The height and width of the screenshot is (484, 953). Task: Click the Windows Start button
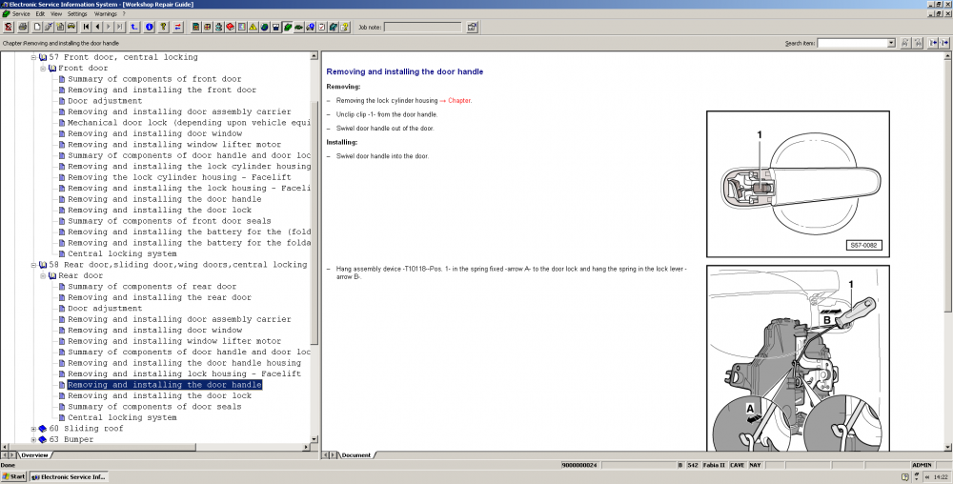click(x=14, y=476)
